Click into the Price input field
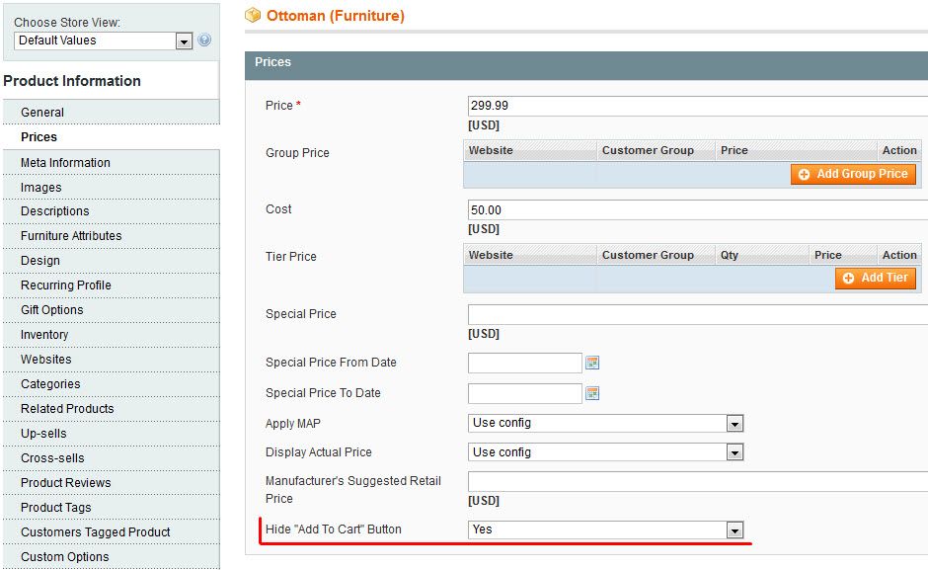The width and height of the screenshot is (928, 570). 696,106
